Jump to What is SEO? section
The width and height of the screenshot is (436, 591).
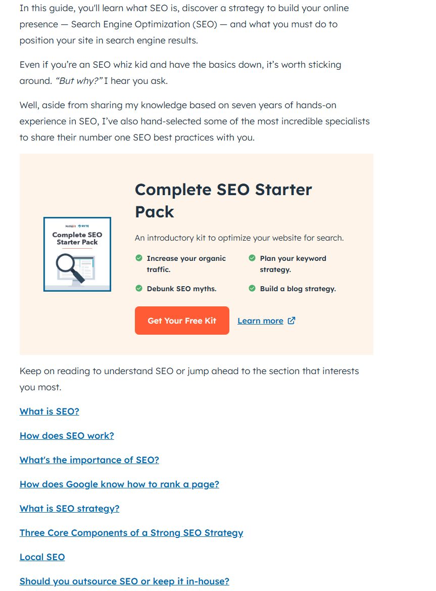pyautogui.click(x=50, y=412)
